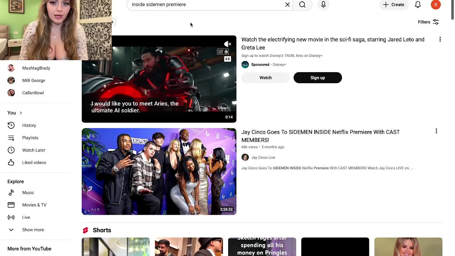Image resolution: width=455 pixels, height=256 pixels.
Task: Clear the search box with the X icon
Action: (288, 5)
